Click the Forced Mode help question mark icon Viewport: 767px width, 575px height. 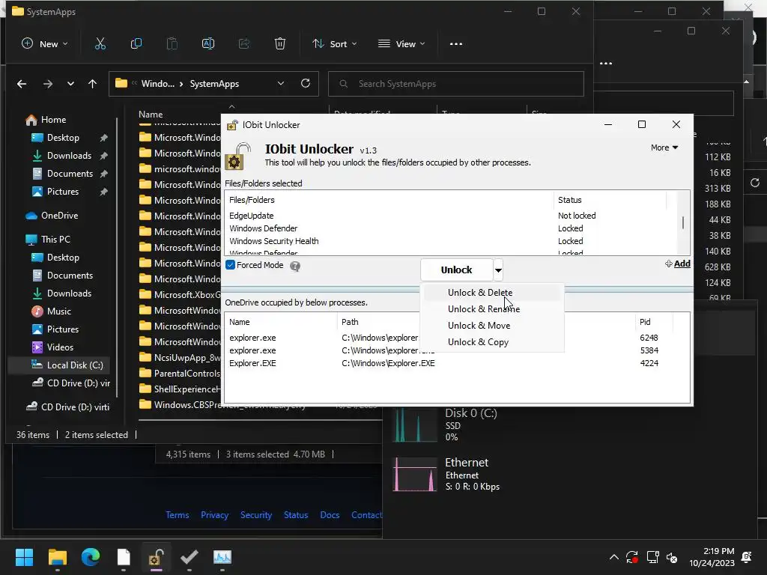pyautogui.click(x=295, y=266)
